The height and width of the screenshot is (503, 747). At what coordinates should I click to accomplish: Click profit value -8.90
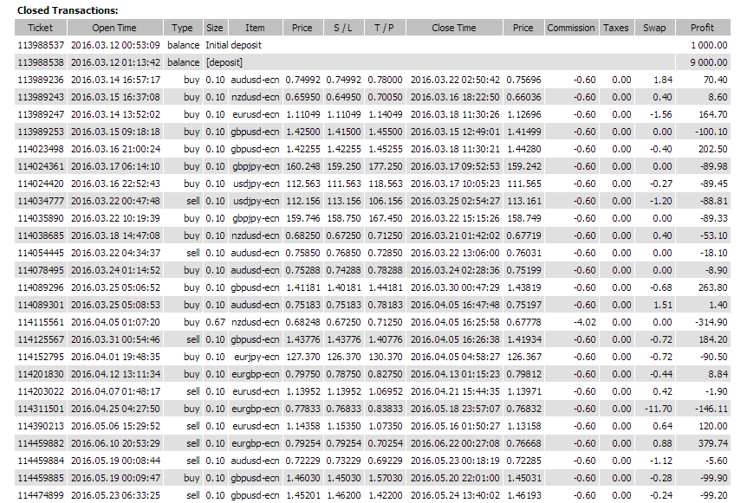pyautogui.click(x=716, y=270)
